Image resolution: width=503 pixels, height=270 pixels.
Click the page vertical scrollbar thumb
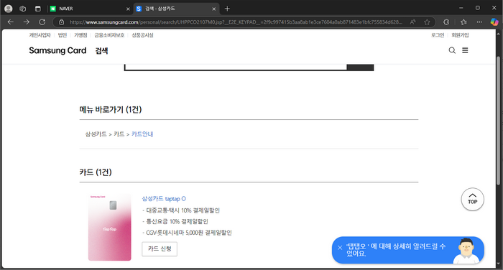(x=498, y=120)
